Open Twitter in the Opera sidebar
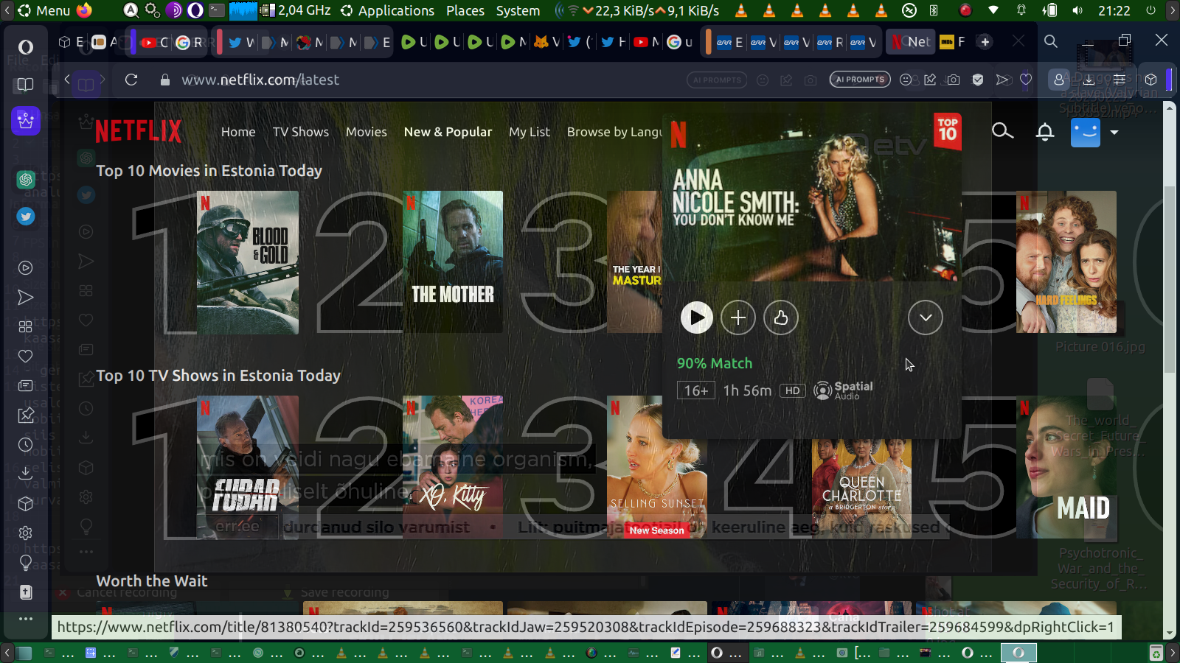This screenshot has height=663, width=1180. tap(26, 217)
